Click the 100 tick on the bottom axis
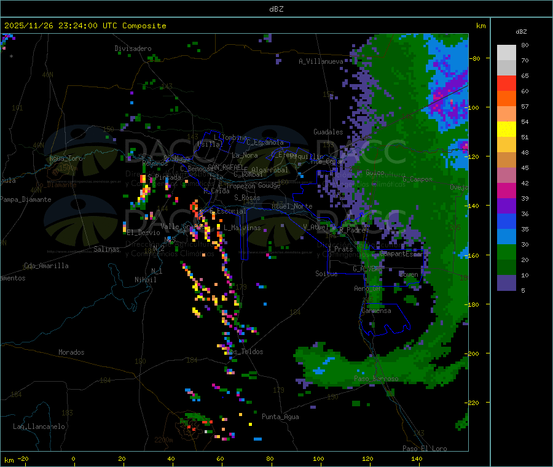 318,458
